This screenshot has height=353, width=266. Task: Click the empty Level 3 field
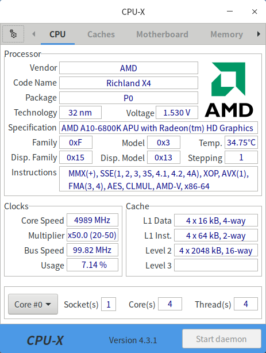point(216,265)
